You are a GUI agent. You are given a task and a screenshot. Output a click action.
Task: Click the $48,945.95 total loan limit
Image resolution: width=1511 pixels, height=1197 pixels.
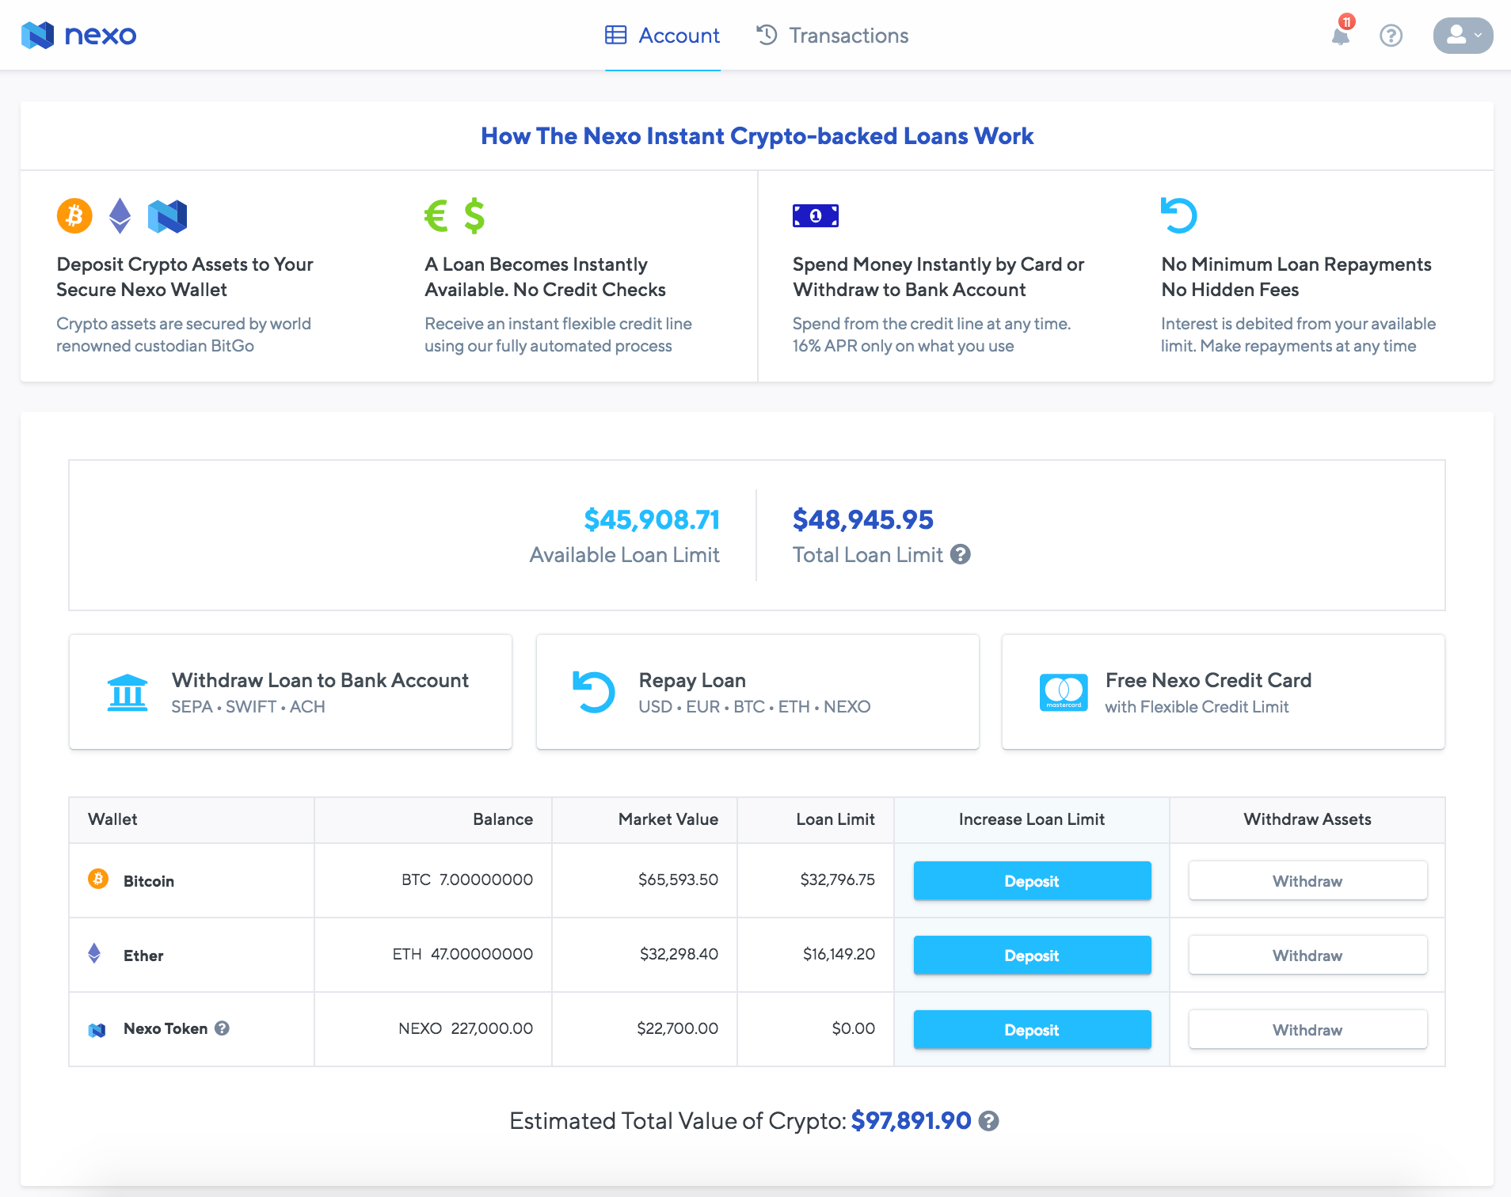(863, 519)
